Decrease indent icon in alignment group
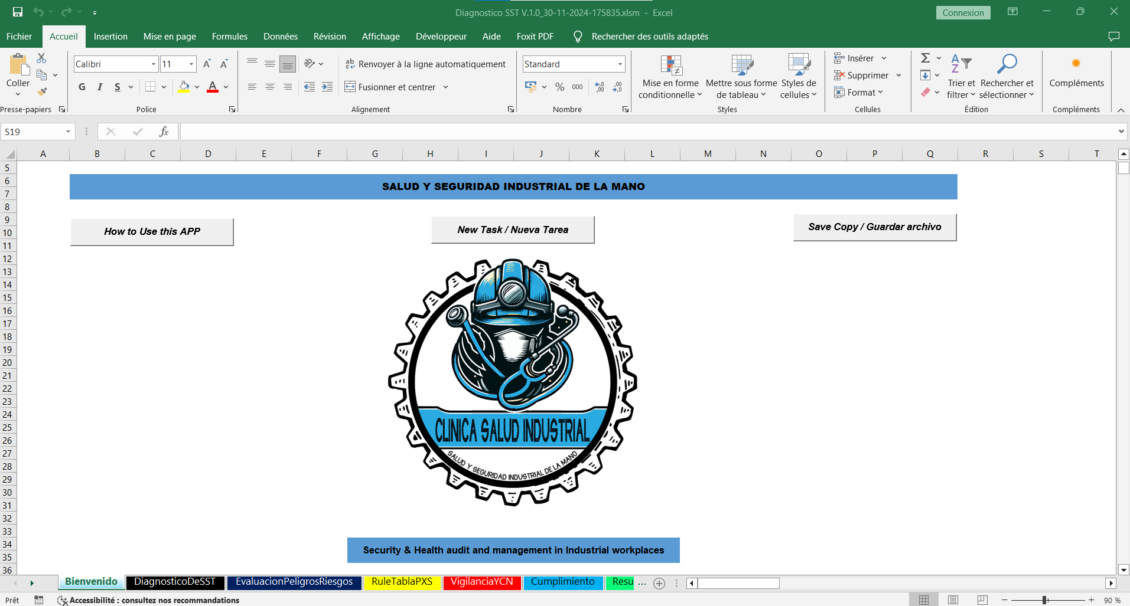The image size is (1130, 606). click(310, 87)
